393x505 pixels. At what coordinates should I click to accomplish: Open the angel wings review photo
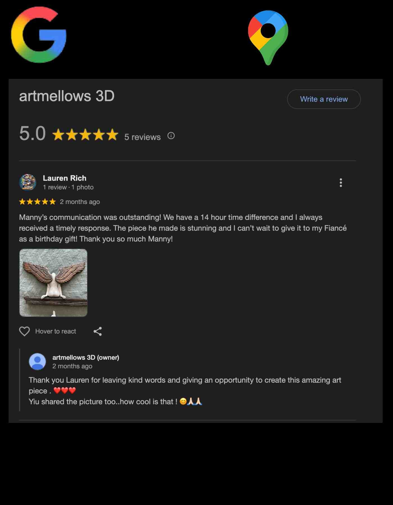click(x=53, y=283)
